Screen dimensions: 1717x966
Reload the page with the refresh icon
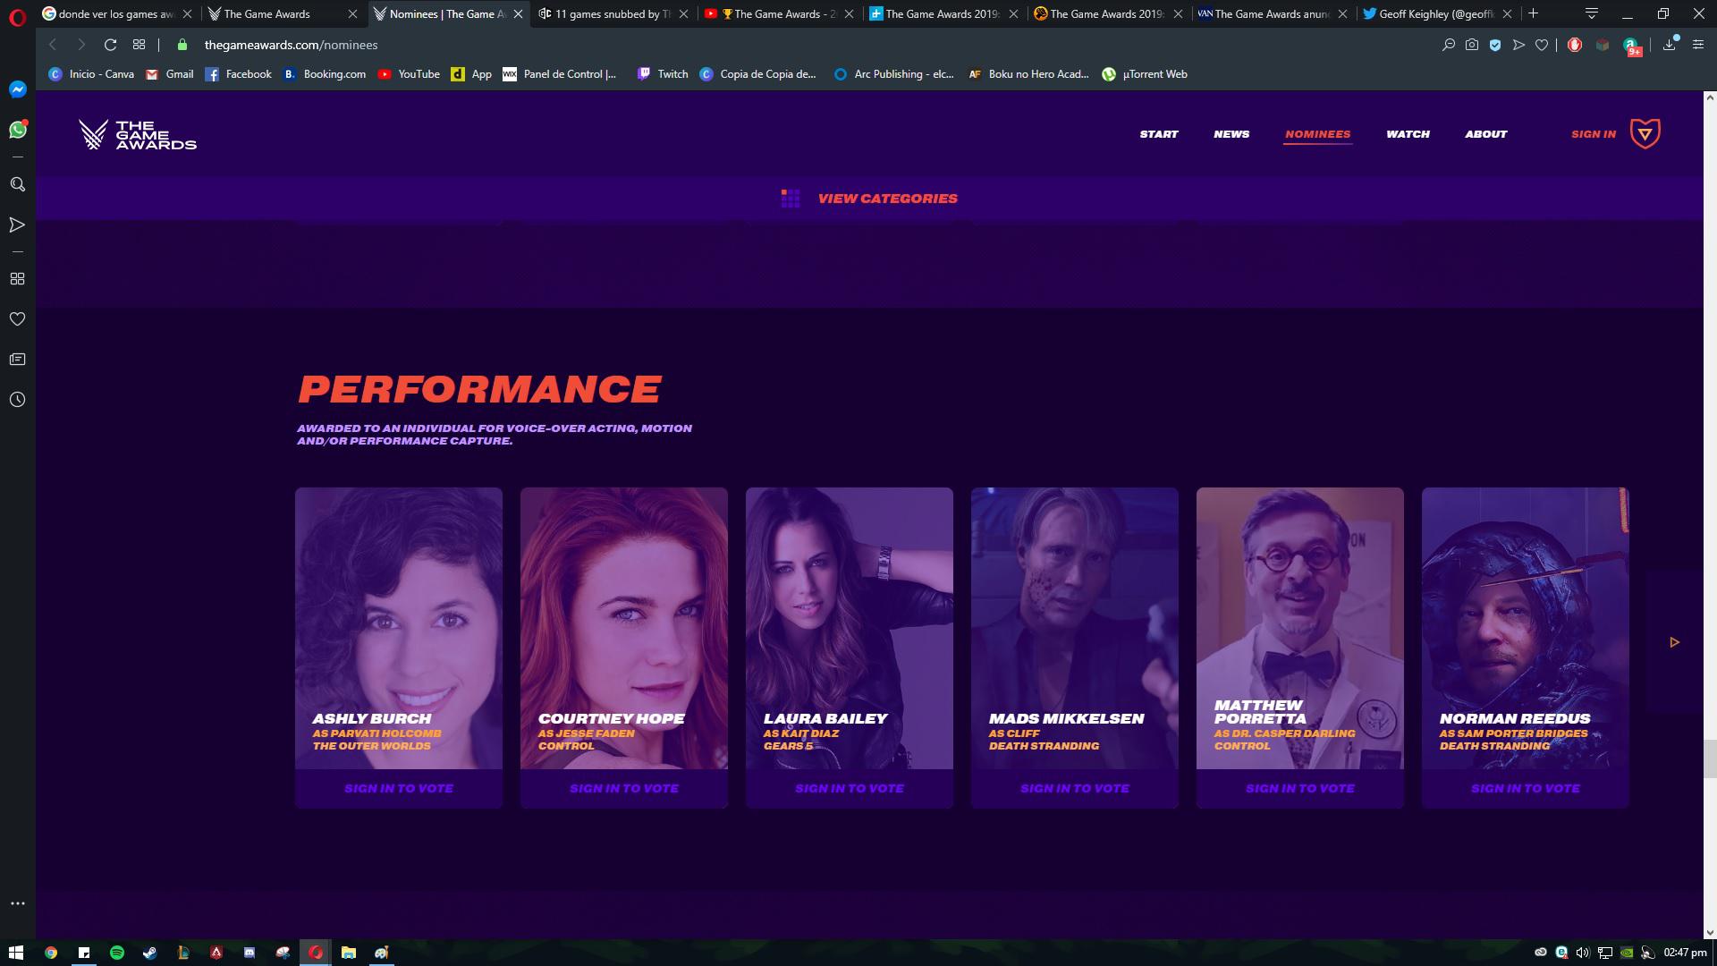click(x=110, y=45)
